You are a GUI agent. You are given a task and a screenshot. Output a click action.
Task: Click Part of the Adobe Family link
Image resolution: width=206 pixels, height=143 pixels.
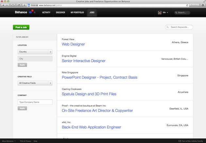(191, 141)
